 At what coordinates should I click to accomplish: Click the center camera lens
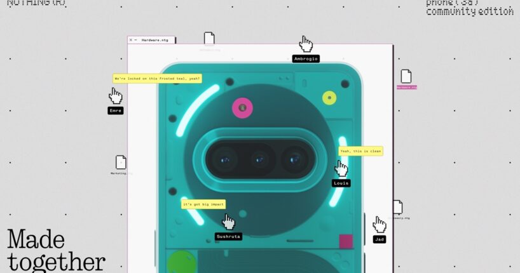261,159
